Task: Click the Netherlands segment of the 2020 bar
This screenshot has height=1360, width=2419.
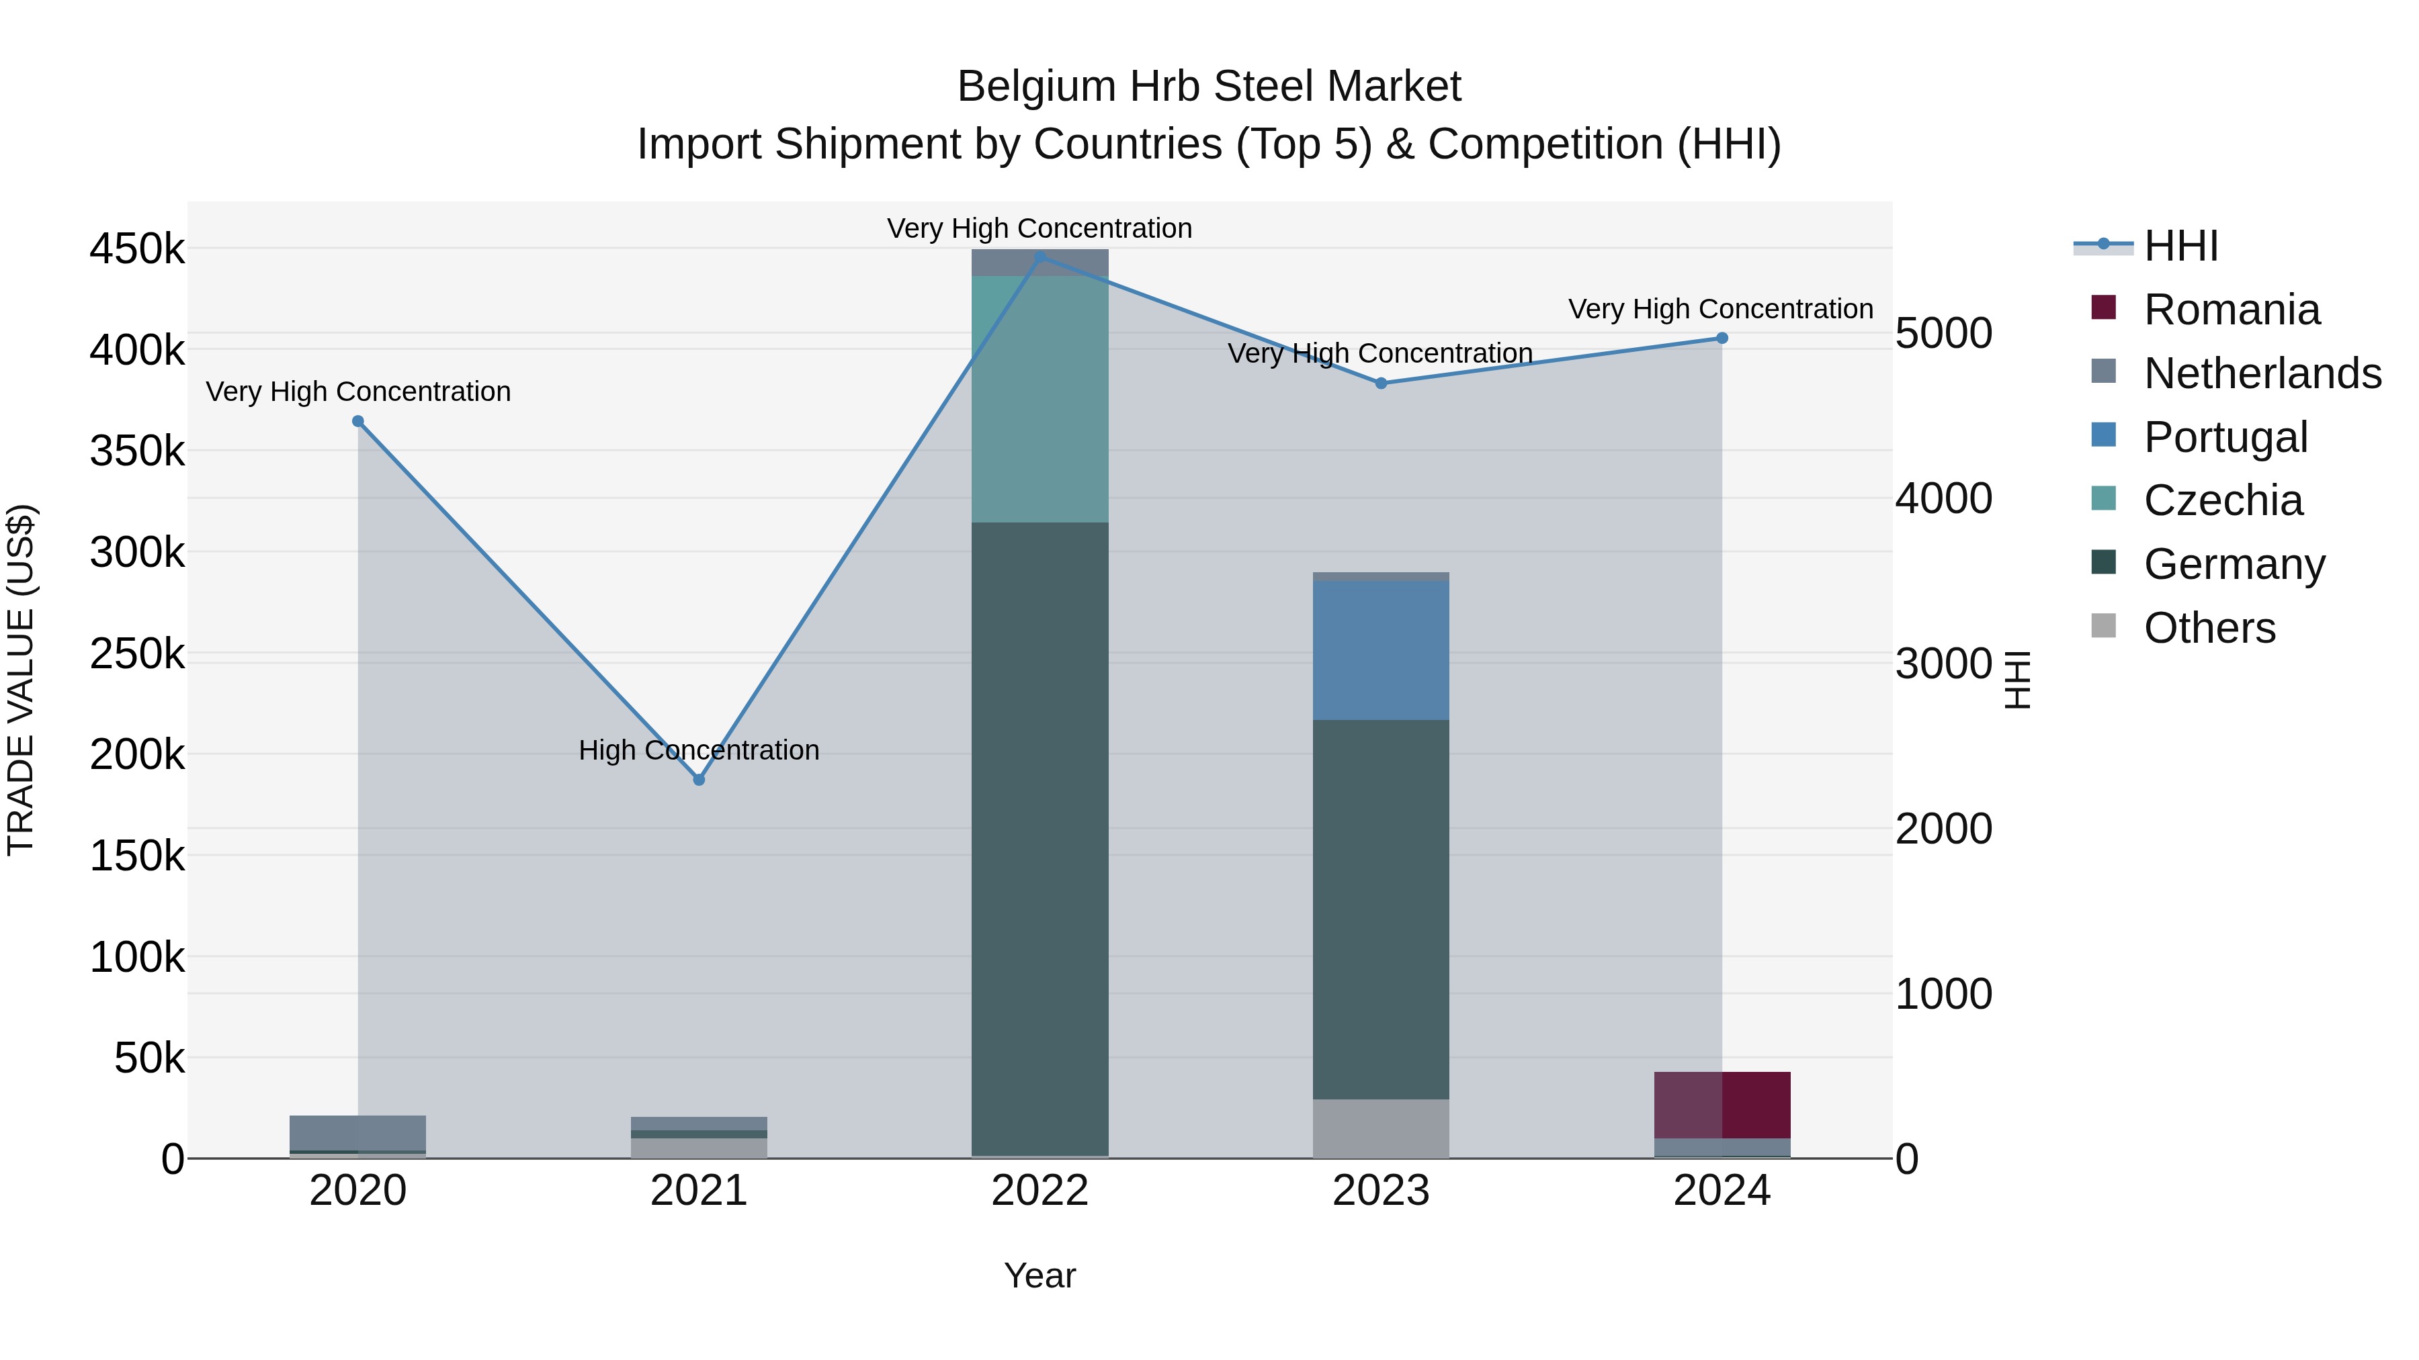Action: [x=357, y=1133]
